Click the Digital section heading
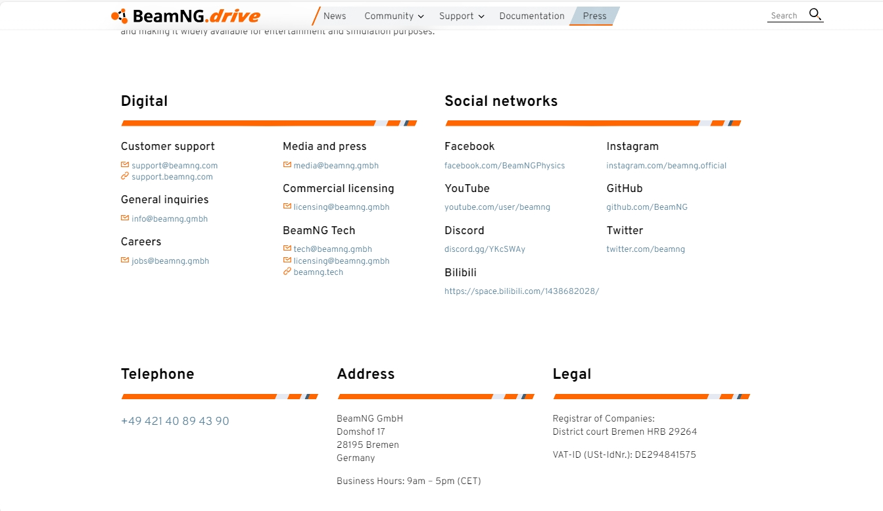 [144, 101]
